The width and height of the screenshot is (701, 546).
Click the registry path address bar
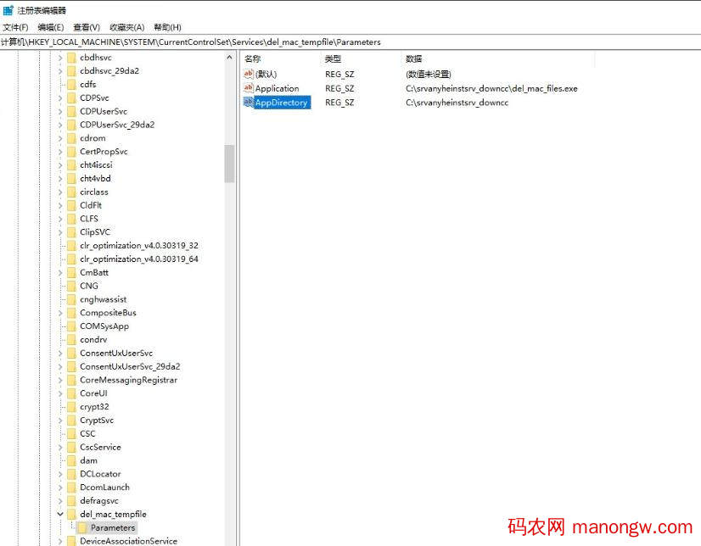[255, 42]
